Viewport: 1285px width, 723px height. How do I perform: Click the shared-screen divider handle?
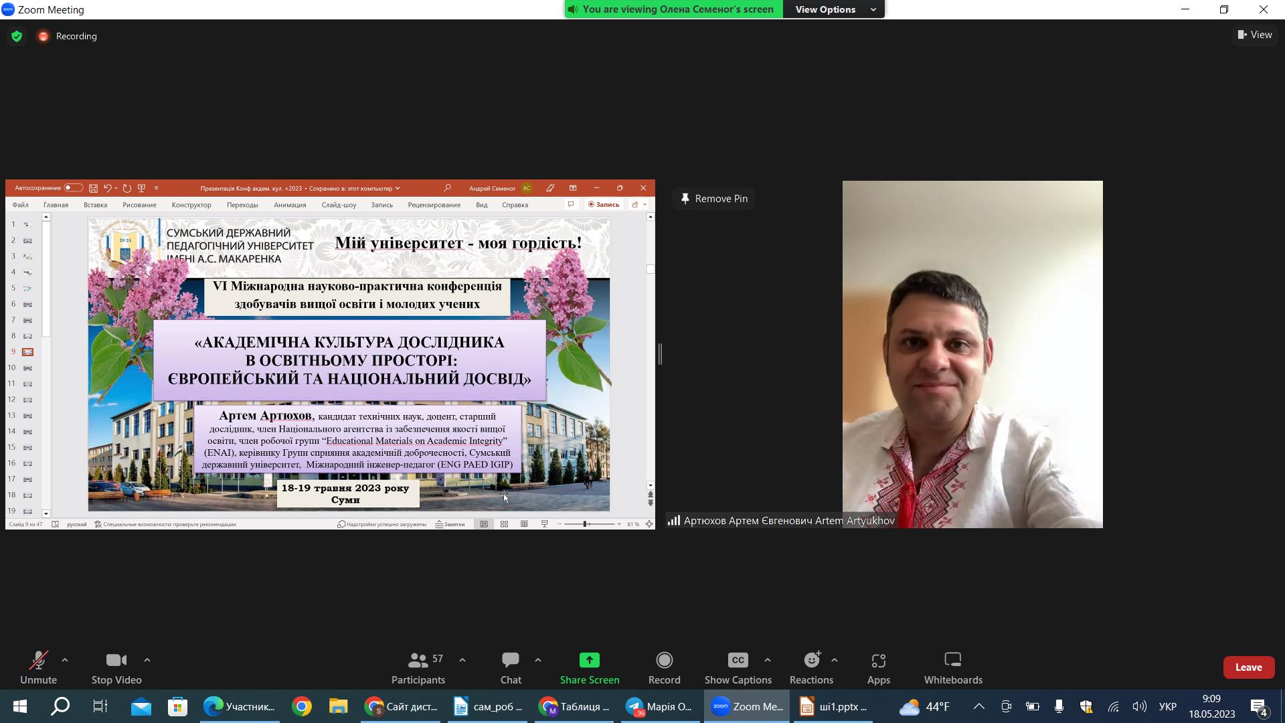(660, 354)
